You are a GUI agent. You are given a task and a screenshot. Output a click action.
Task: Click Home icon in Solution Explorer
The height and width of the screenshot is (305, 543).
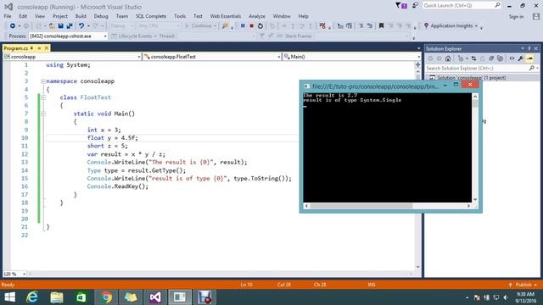coord(448,58)
